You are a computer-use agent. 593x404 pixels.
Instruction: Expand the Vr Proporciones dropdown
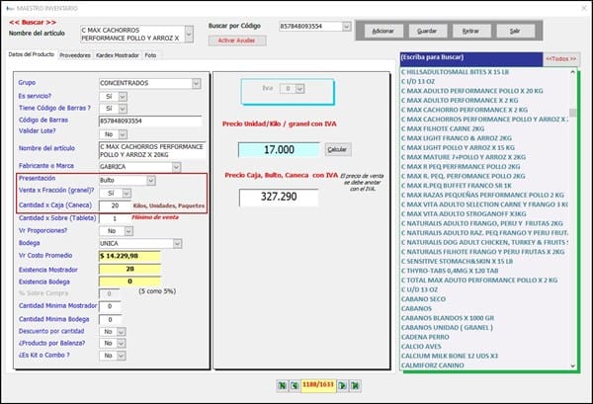(x=128, y=231)
